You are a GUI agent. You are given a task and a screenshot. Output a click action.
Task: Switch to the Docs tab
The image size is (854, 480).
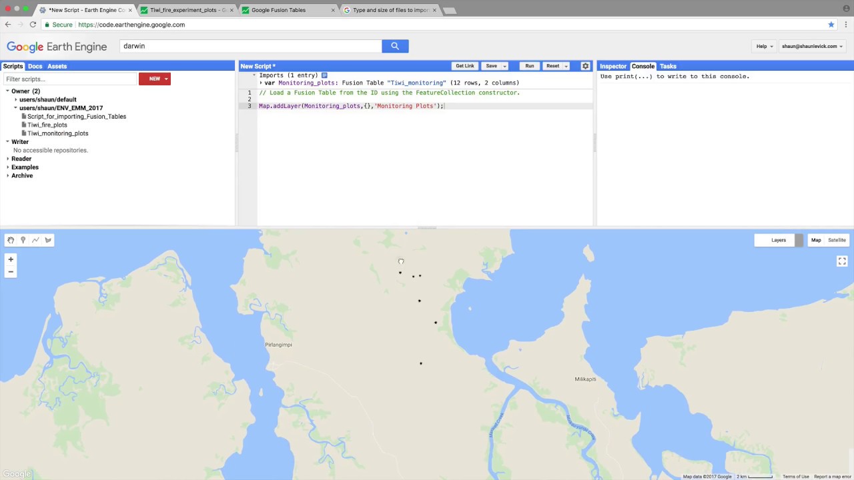[35, 66]
